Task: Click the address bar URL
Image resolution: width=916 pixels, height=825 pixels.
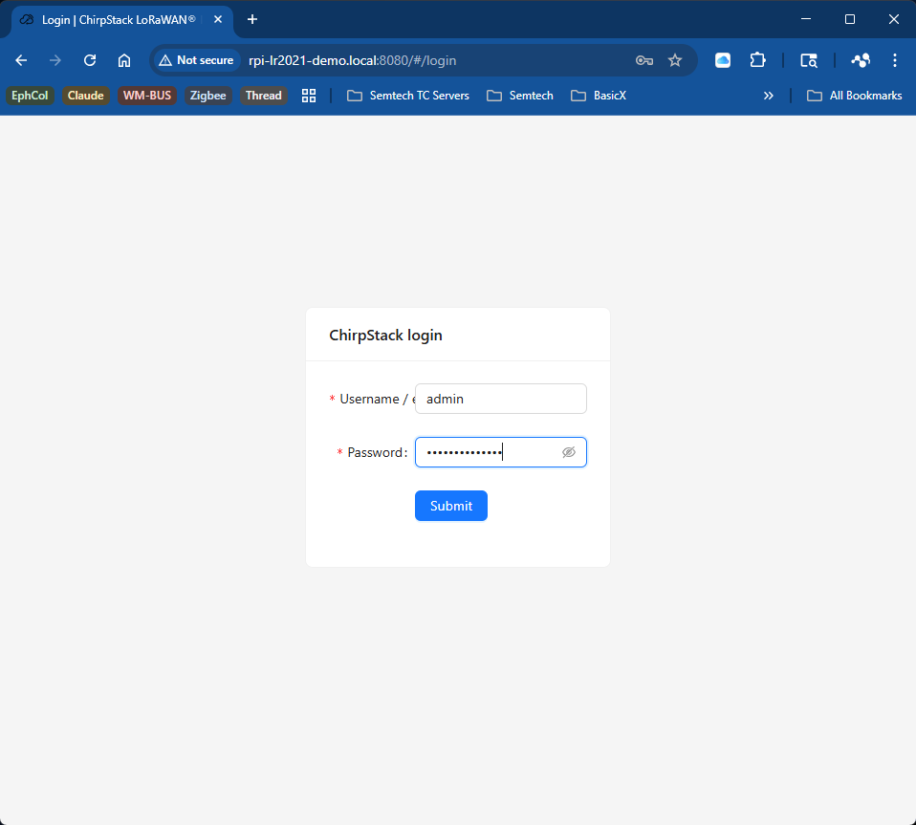Action: [352, 60]
